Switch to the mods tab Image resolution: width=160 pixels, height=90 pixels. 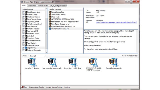click(24, 5)
